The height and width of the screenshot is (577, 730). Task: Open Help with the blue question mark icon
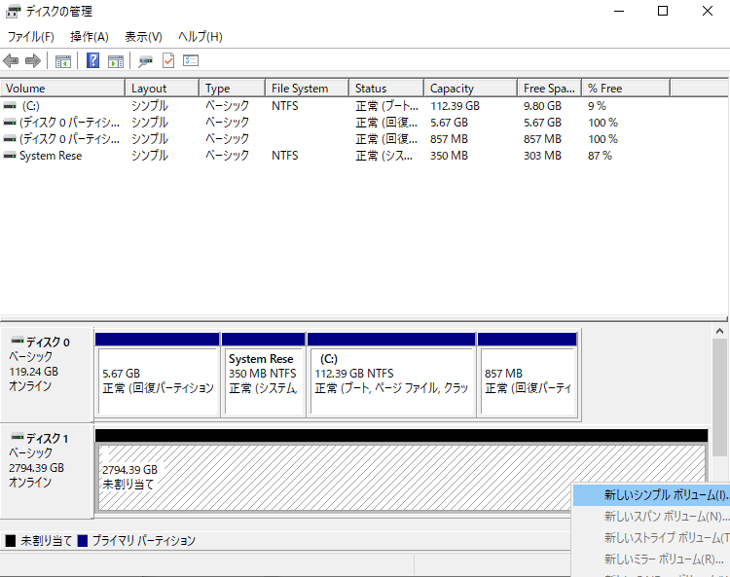[92, 61]
